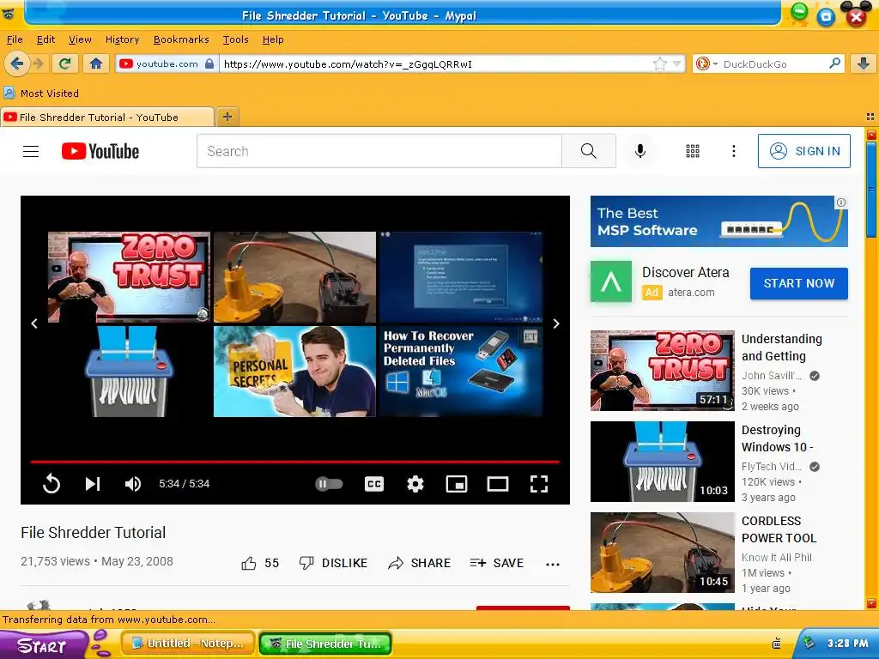879x659 pixels.
Task: Open YouTube settings three-dot menu
Action: click(x=733, y=151)
